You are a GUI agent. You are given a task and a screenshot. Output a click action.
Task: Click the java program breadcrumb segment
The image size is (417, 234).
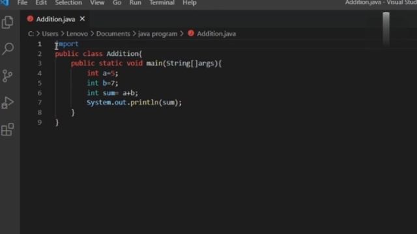[x=158, y=34]
